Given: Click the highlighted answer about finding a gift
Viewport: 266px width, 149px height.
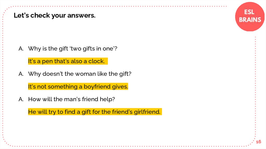Looking at the screenshot, I should point(94,112).
